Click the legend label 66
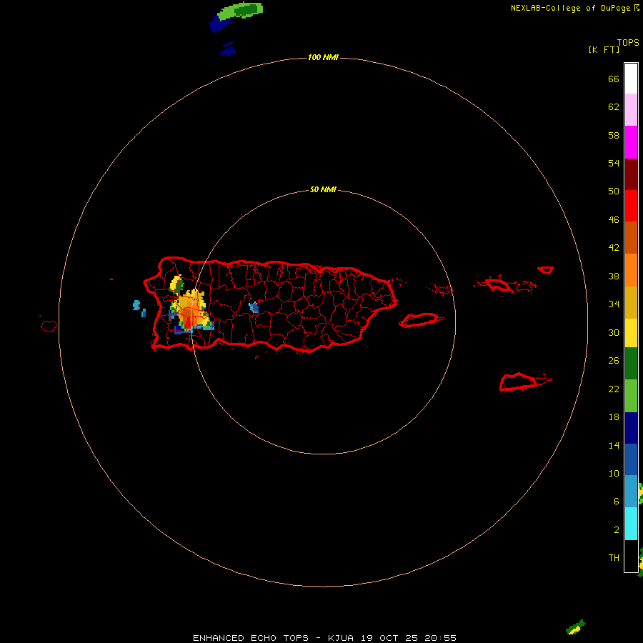 pos(614,79)
